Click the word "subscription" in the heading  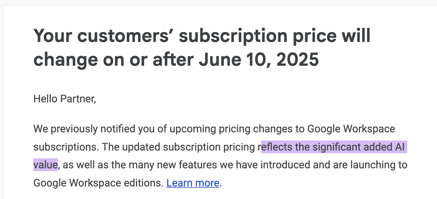(233, 36)
